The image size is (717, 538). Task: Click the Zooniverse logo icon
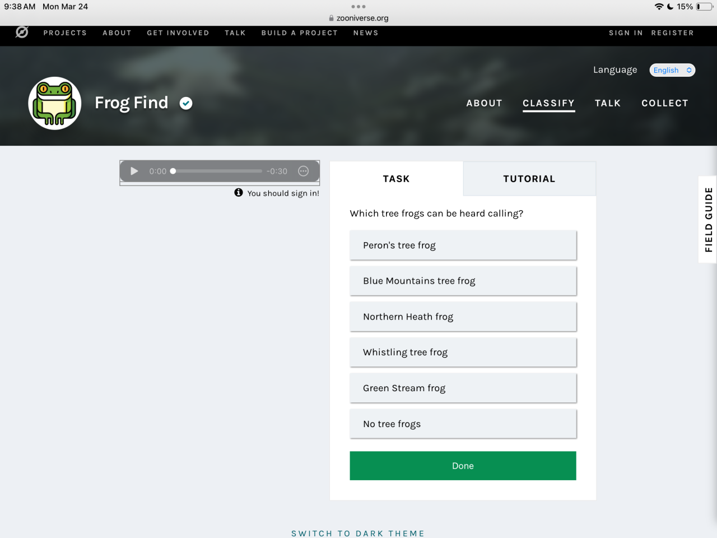click(x=22, y=33)
